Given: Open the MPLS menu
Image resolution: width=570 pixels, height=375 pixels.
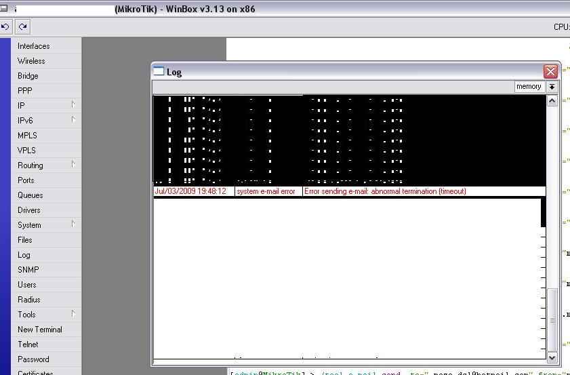Looking at the screenshot, I should [46, 136].
